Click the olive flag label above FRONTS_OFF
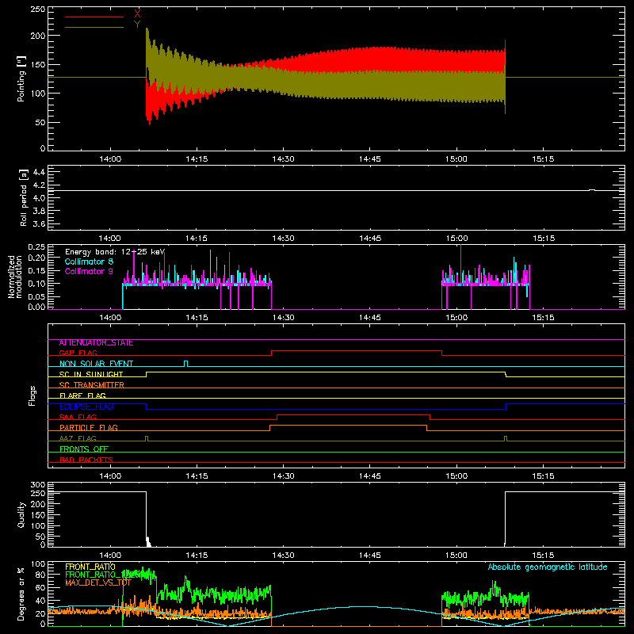Screen dimensions: 634x634 78,439
